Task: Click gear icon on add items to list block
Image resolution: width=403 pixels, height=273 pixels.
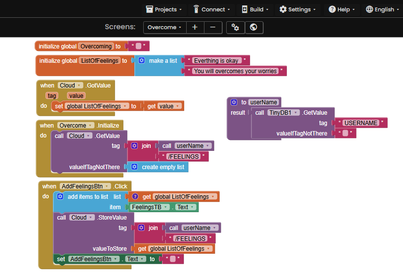Action: [60, 196]
